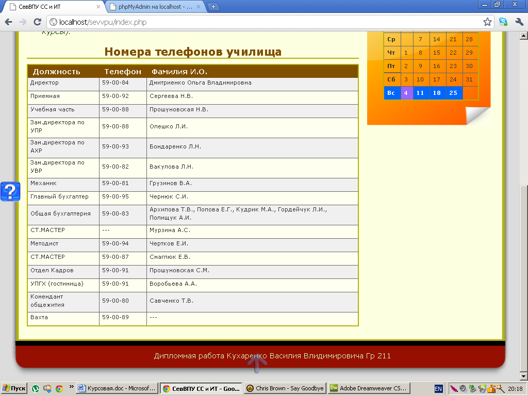Launch uTorrent from quick launch
This screenshot has width=528, height=396.
tap(36, 389)
